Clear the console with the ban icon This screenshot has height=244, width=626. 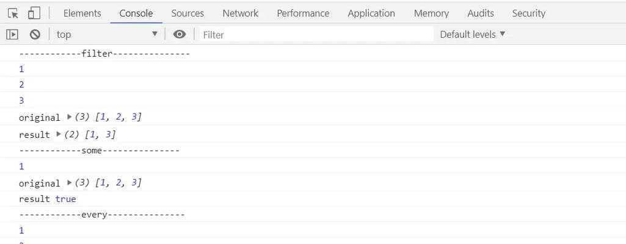tap(35, 35)
